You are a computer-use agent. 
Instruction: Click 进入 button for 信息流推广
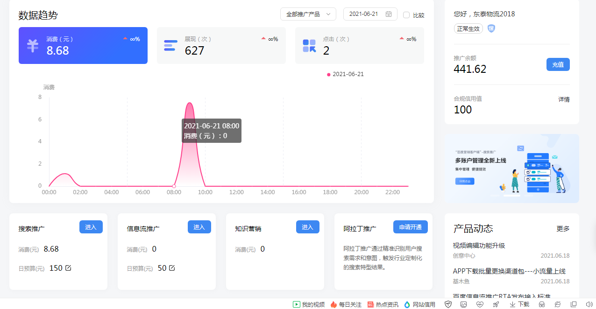click(199, 227)
